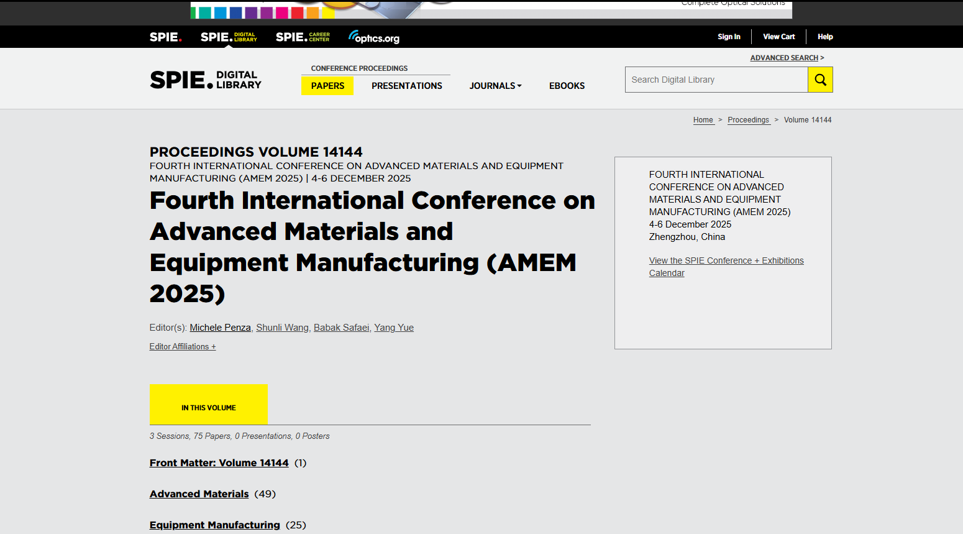This screenshot has width=963, height=534.
Task: Expand the Journals dropdown menu
Action: [495, 86]
